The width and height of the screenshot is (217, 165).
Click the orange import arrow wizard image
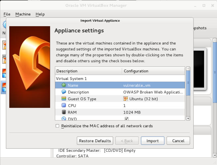(x=30, y=67)
